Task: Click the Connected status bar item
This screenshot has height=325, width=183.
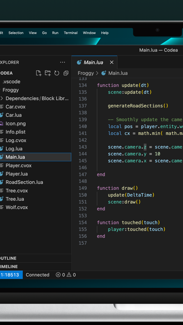Action: click(37, 275)
